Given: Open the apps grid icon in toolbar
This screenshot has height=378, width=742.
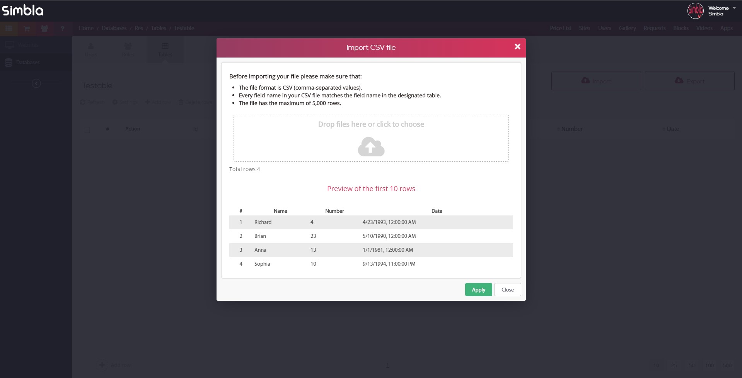Looking at the screenshot, I should coord(9,28).
